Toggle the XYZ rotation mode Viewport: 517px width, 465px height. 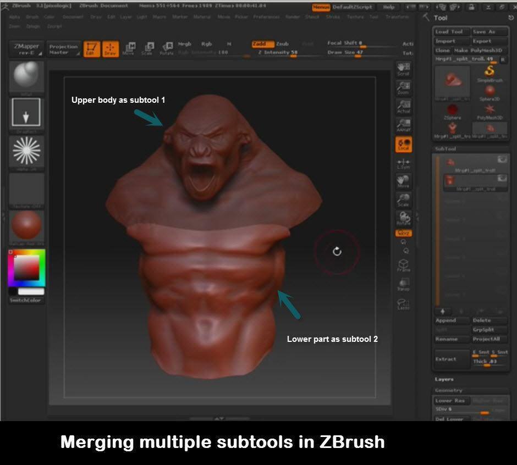pyautogui.click(x=404, y=233)
